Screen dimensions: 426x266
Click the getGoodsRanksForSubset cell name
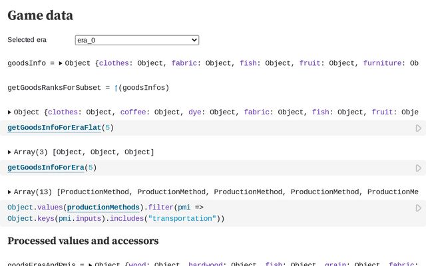pyautogui.click(x=55, y=87)
